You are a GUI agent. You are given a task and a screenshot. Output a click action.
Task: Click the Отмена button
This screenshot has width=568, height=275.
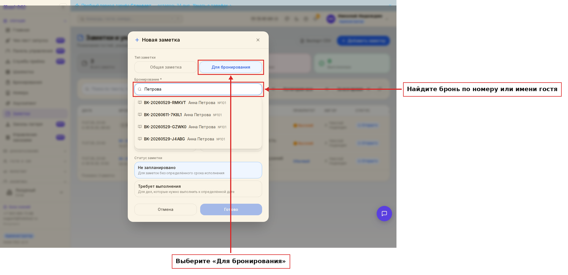[x=165, y=209]
